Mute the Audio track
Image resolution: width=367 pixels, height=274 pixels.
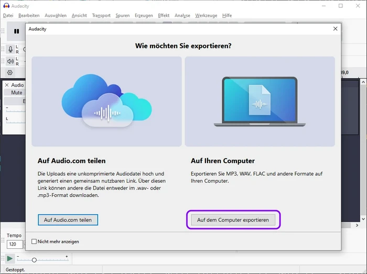pyautogui.click(x=15, y=92)
